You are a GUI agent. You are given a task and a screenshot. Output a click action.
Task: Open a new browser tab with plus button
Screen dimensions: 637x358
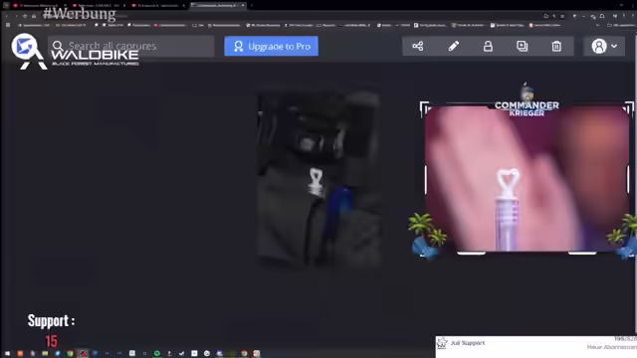(252, 5)
